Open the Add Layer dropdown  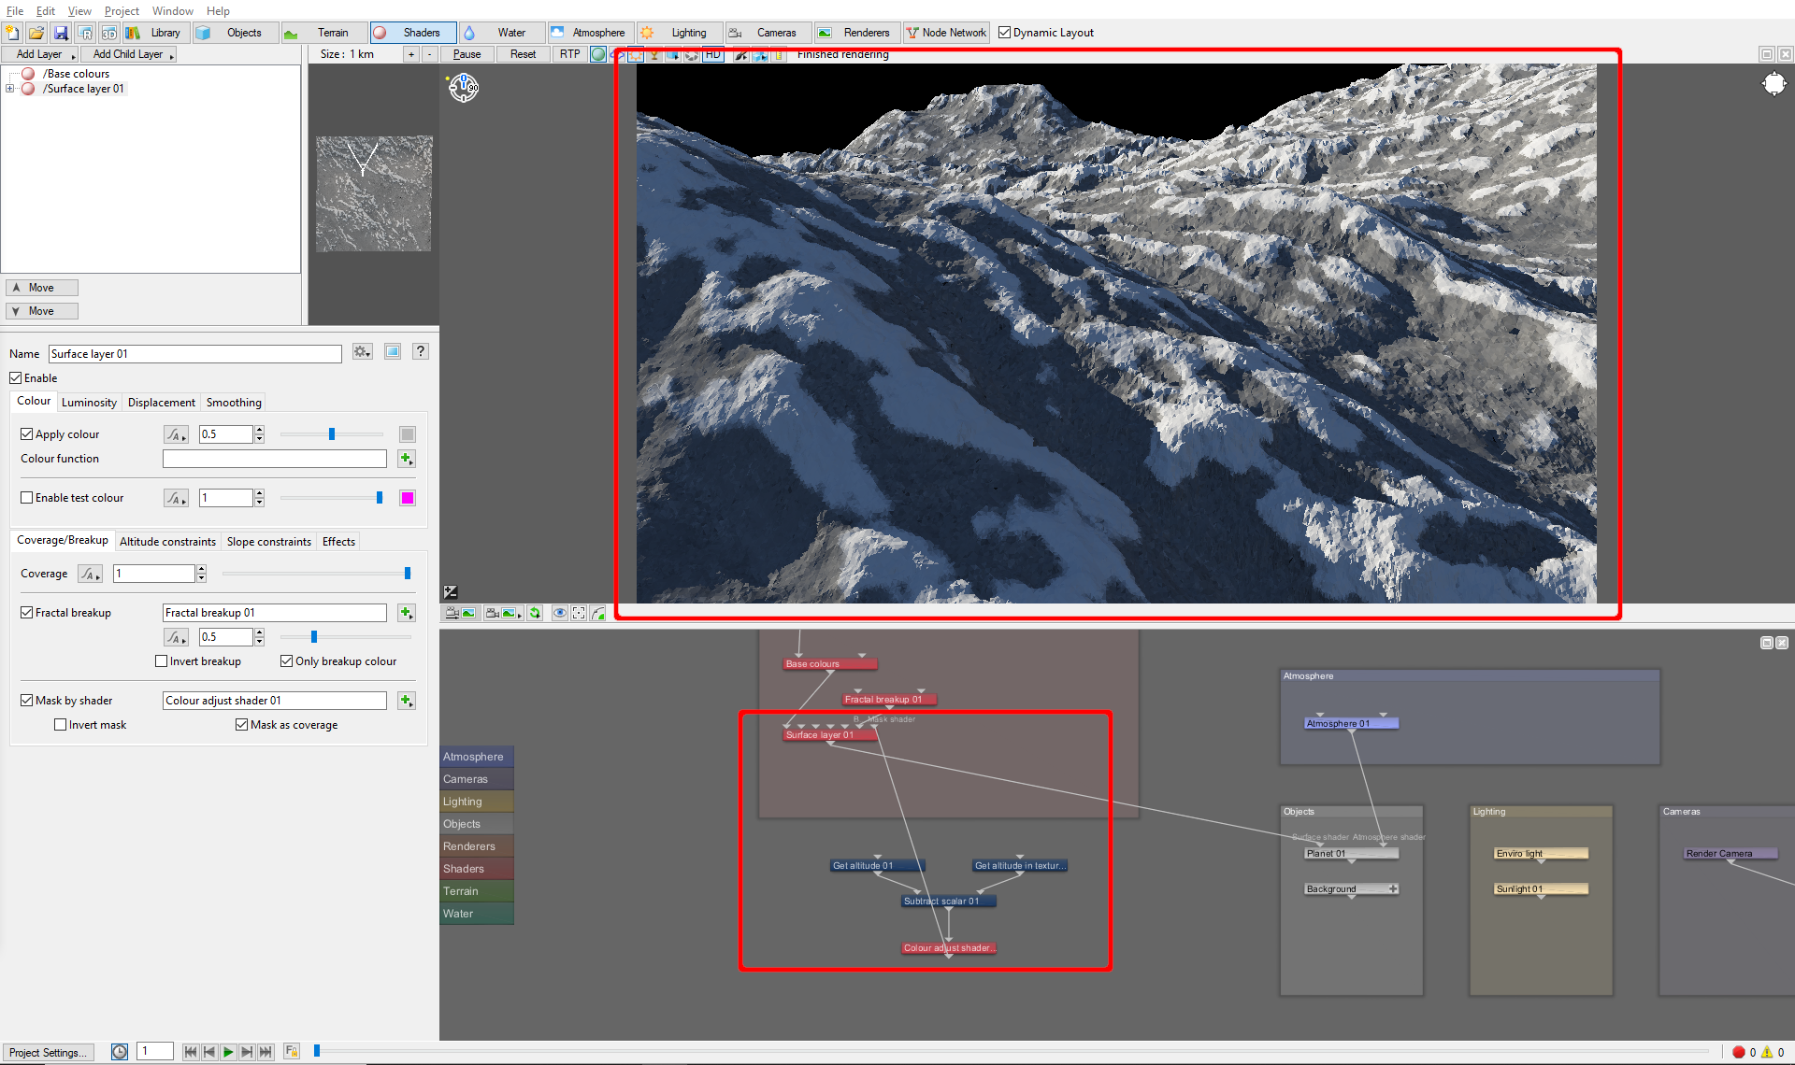pyautogui.click(x=41, y=54)
